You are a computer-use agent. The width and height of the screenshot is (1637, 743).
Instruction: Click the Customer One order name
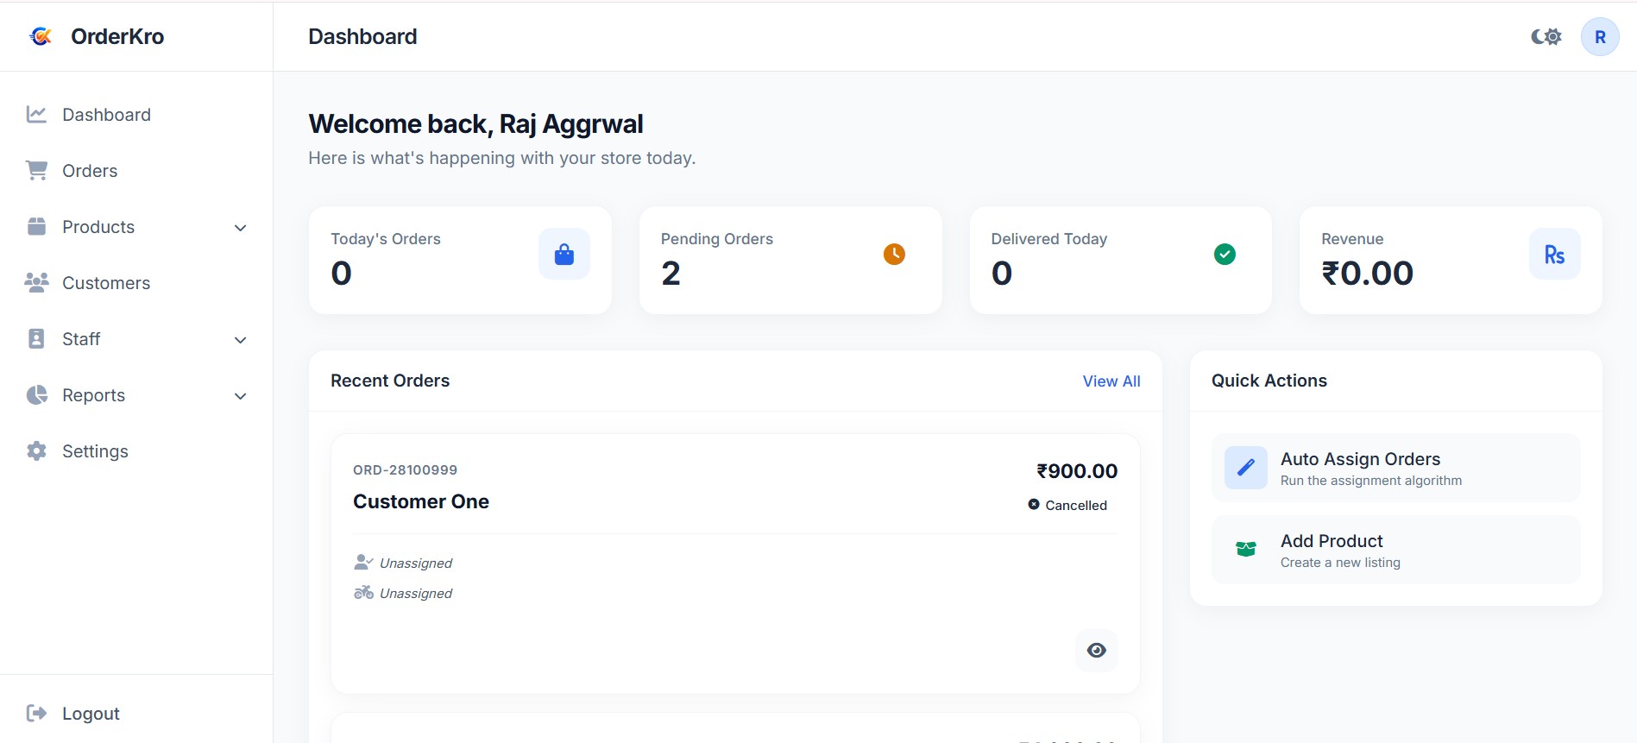(x=421, y=501)
